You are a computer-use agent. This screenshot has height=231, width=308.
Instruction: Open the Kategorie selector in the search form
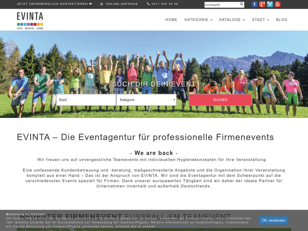(146, 100)
